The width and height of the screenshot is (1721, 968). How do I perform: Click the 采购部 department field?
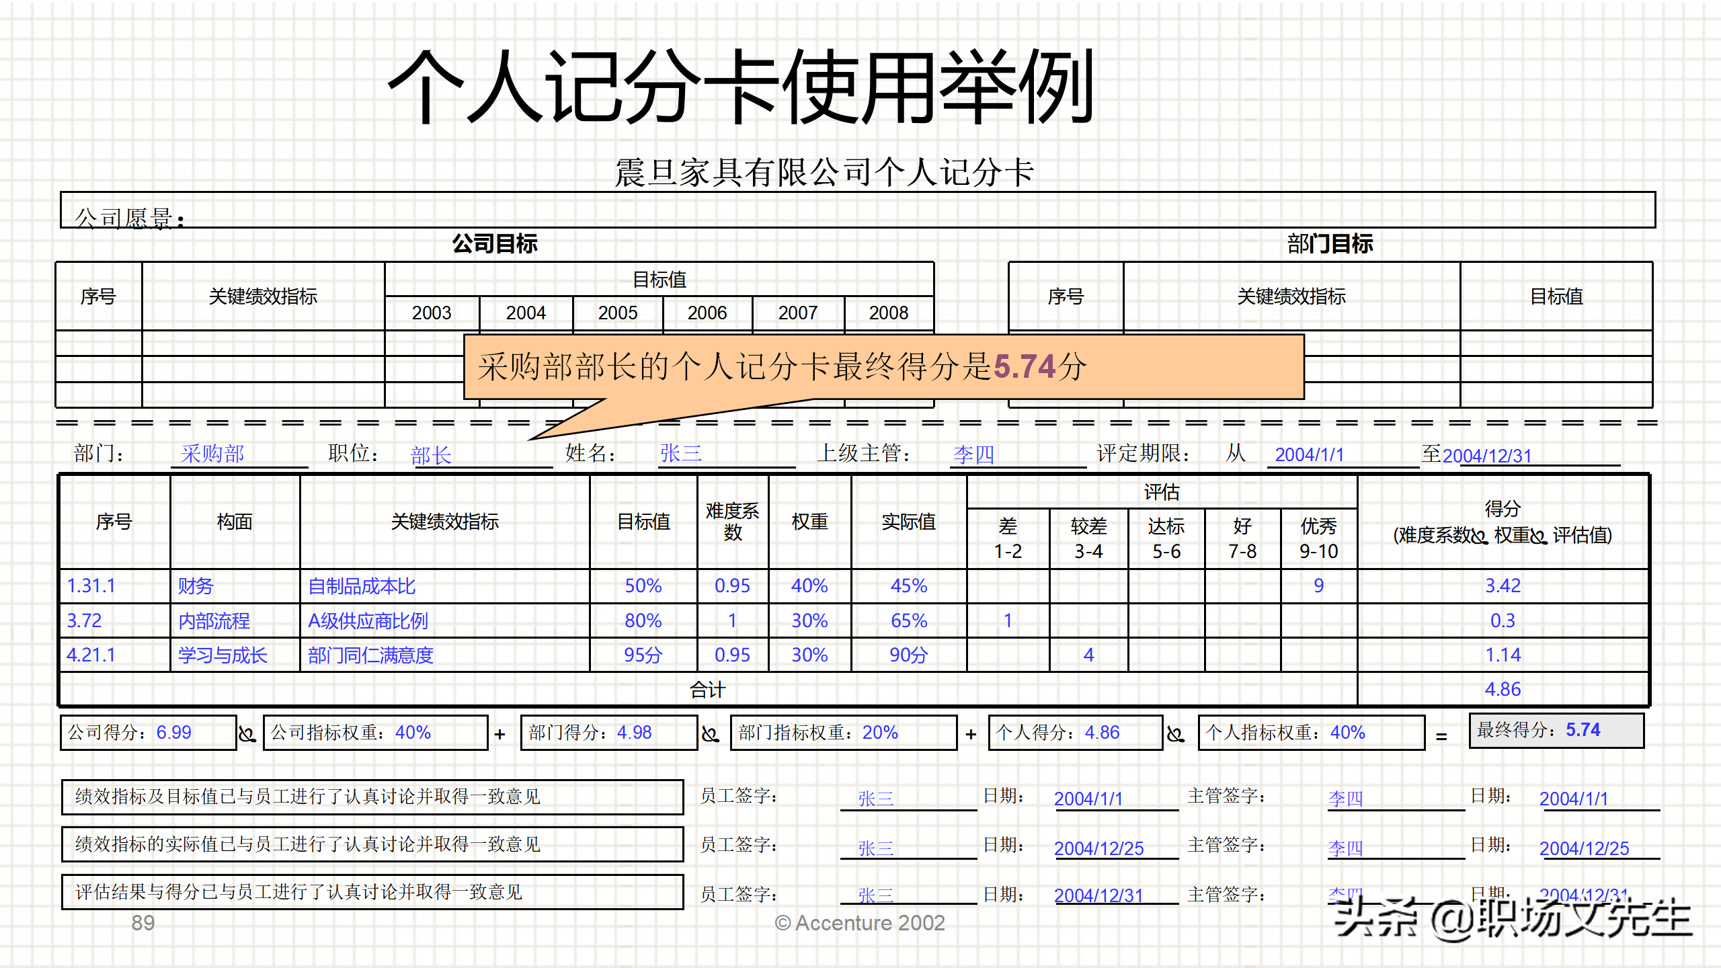(x=212, y=454)
